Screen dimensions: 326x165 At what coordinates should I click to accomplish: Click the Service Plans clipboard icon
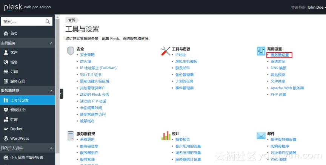pyautogui.click(x=6, y=81)
